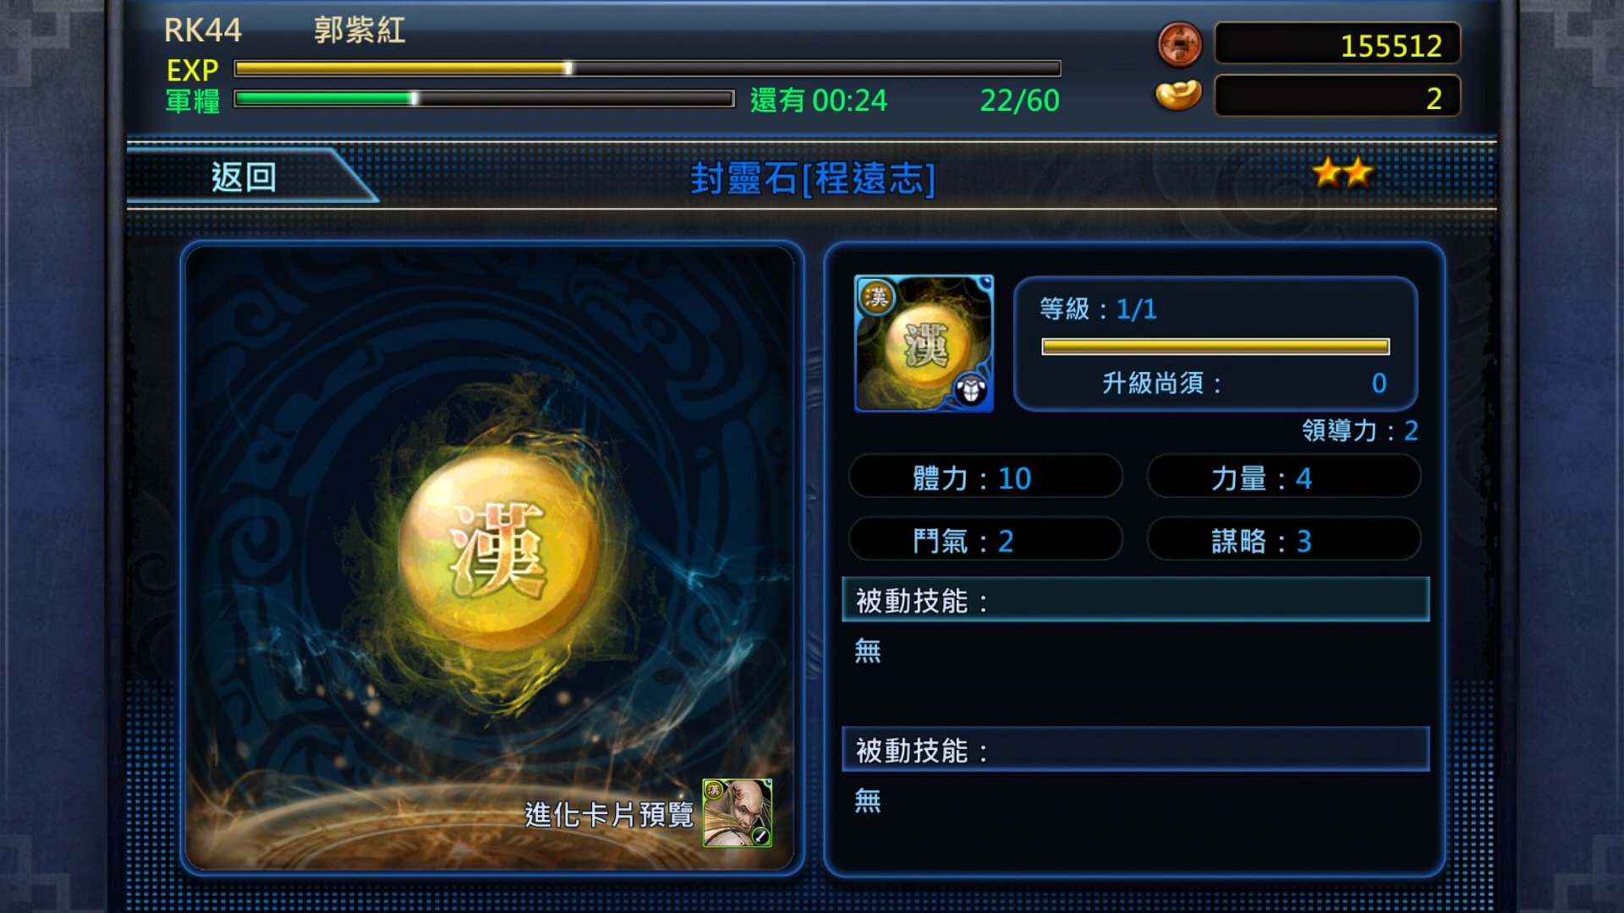Viewport: 1624px width, 913px height.
Task: Select the 漢 spirit stone card thumbnail
Action: point(924,343)
